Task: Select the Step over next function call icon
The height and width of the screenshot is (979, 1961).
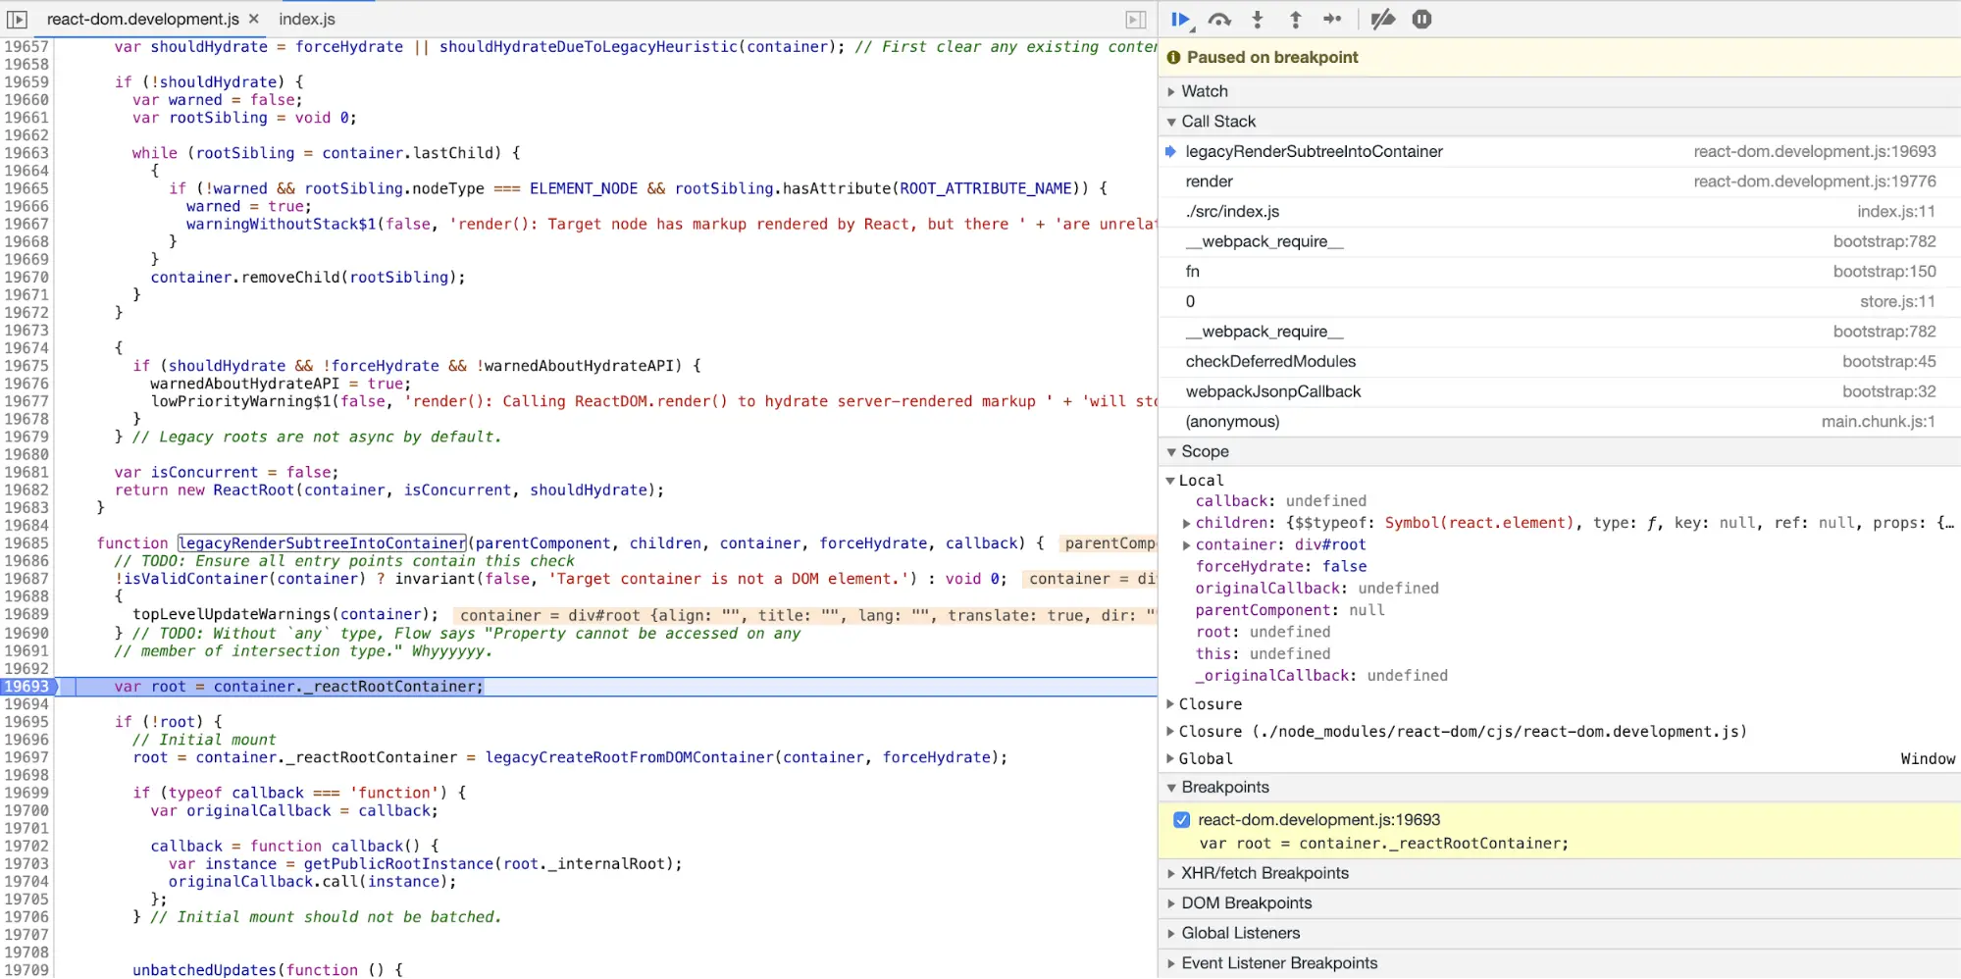Action: 1218,19
